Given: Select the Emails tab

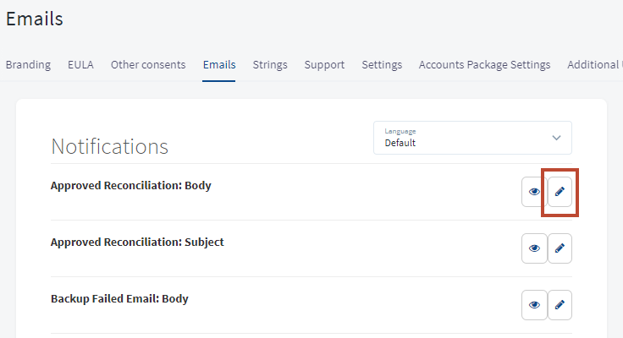Looking at the screenshot, I should 219,65.
